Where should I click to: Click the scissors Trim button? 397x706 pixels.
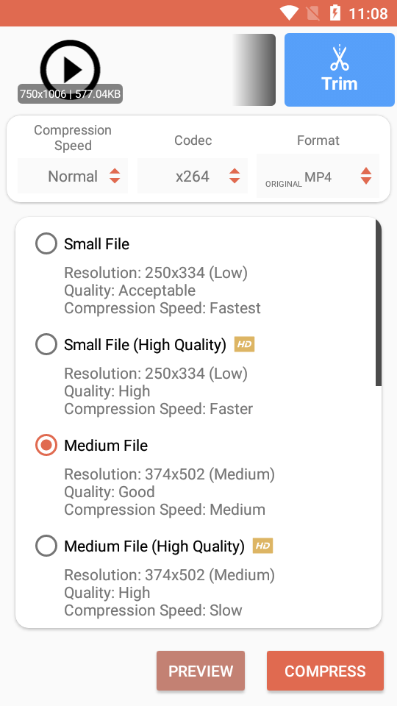click(x=340, y=70)
